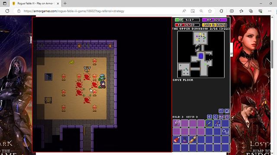Toggle game music note button
This screenshot has width=277, height=155.
tap(227, 117)
